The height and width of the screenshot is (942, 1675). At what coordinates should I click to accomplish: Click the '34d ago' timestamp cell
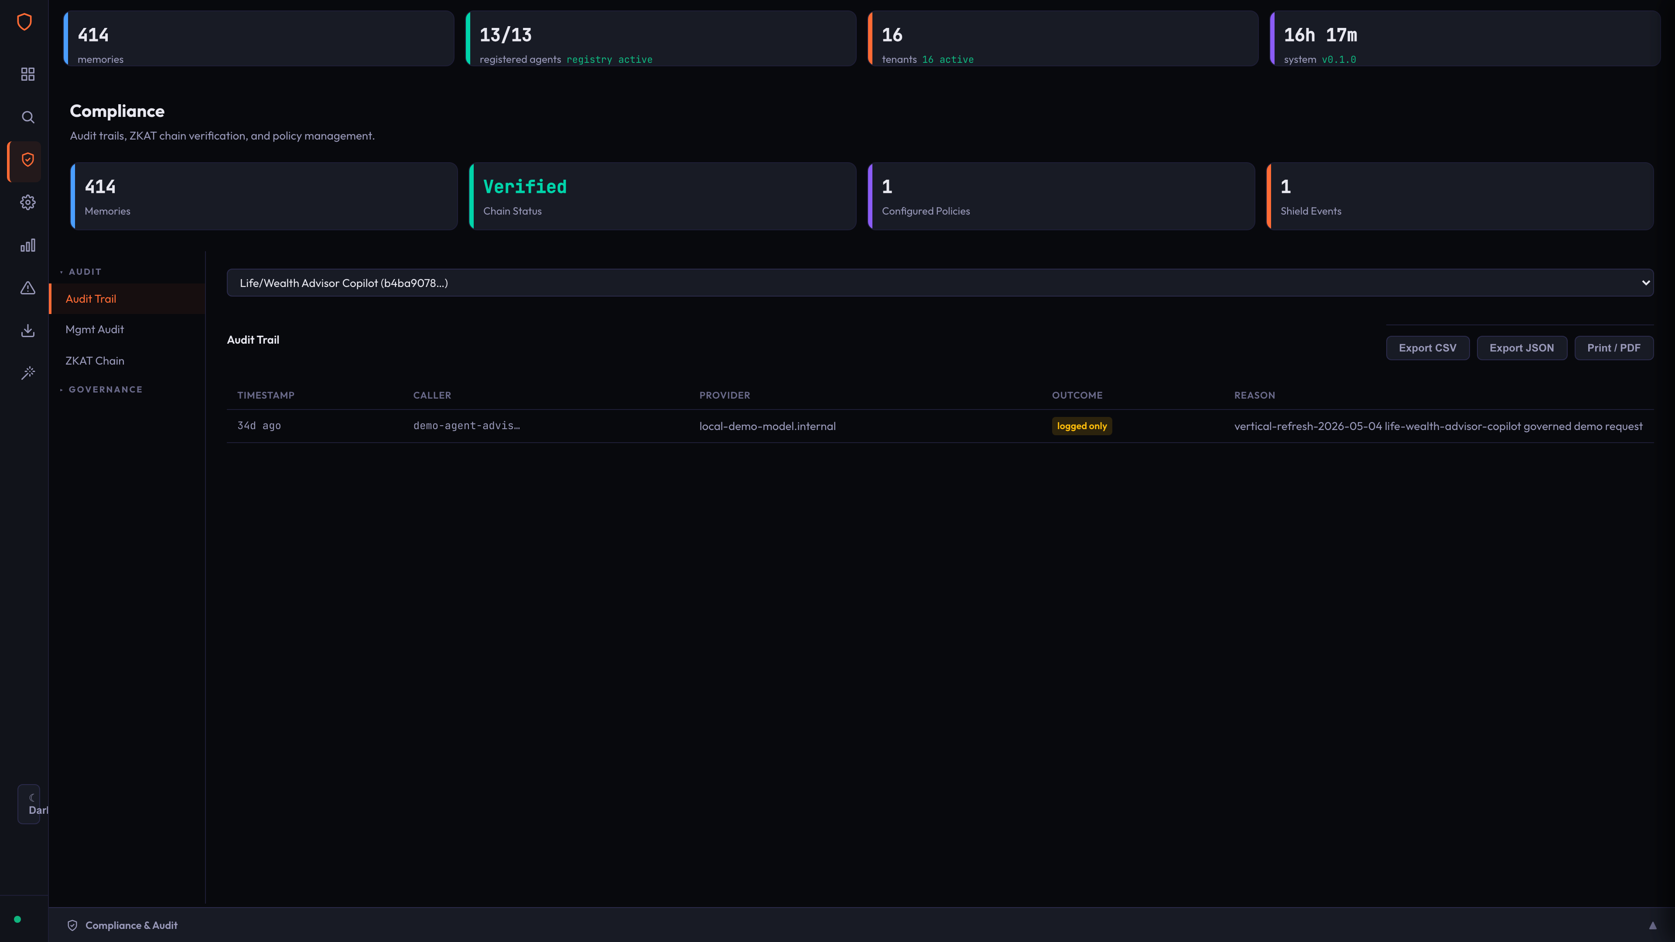tap(259, 426)
